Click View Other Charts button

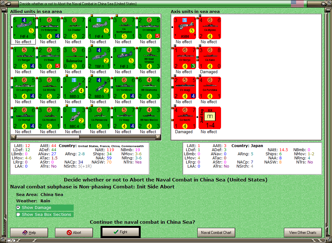coord(303,233)
